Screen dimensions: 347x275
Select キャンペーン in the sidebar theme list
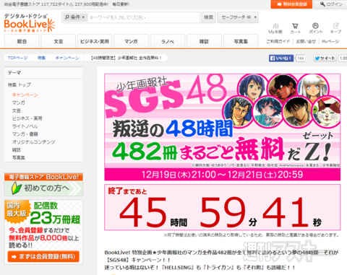coord(25,95)
